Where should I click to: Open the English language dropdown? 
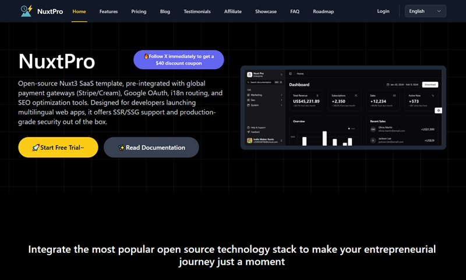pos(425,11)
